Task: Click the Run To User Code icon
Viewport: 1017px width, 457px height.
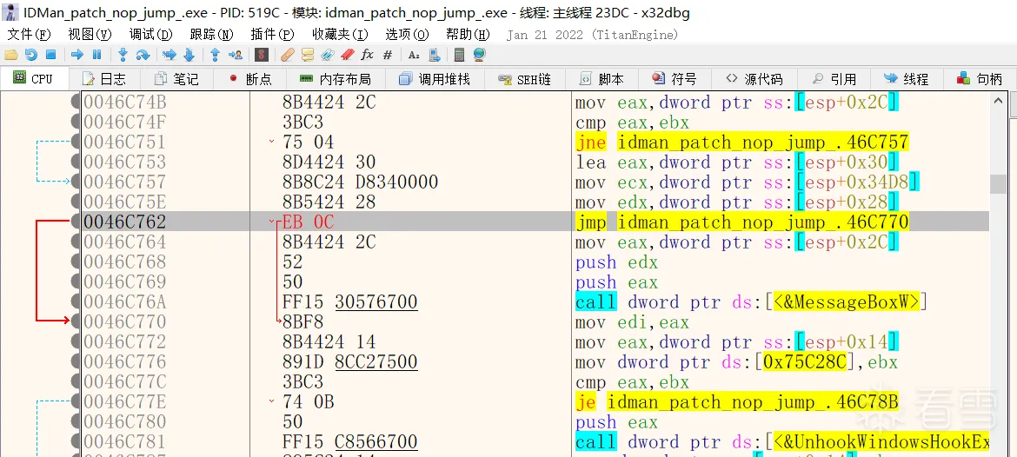Action: (x=236, y=55)
